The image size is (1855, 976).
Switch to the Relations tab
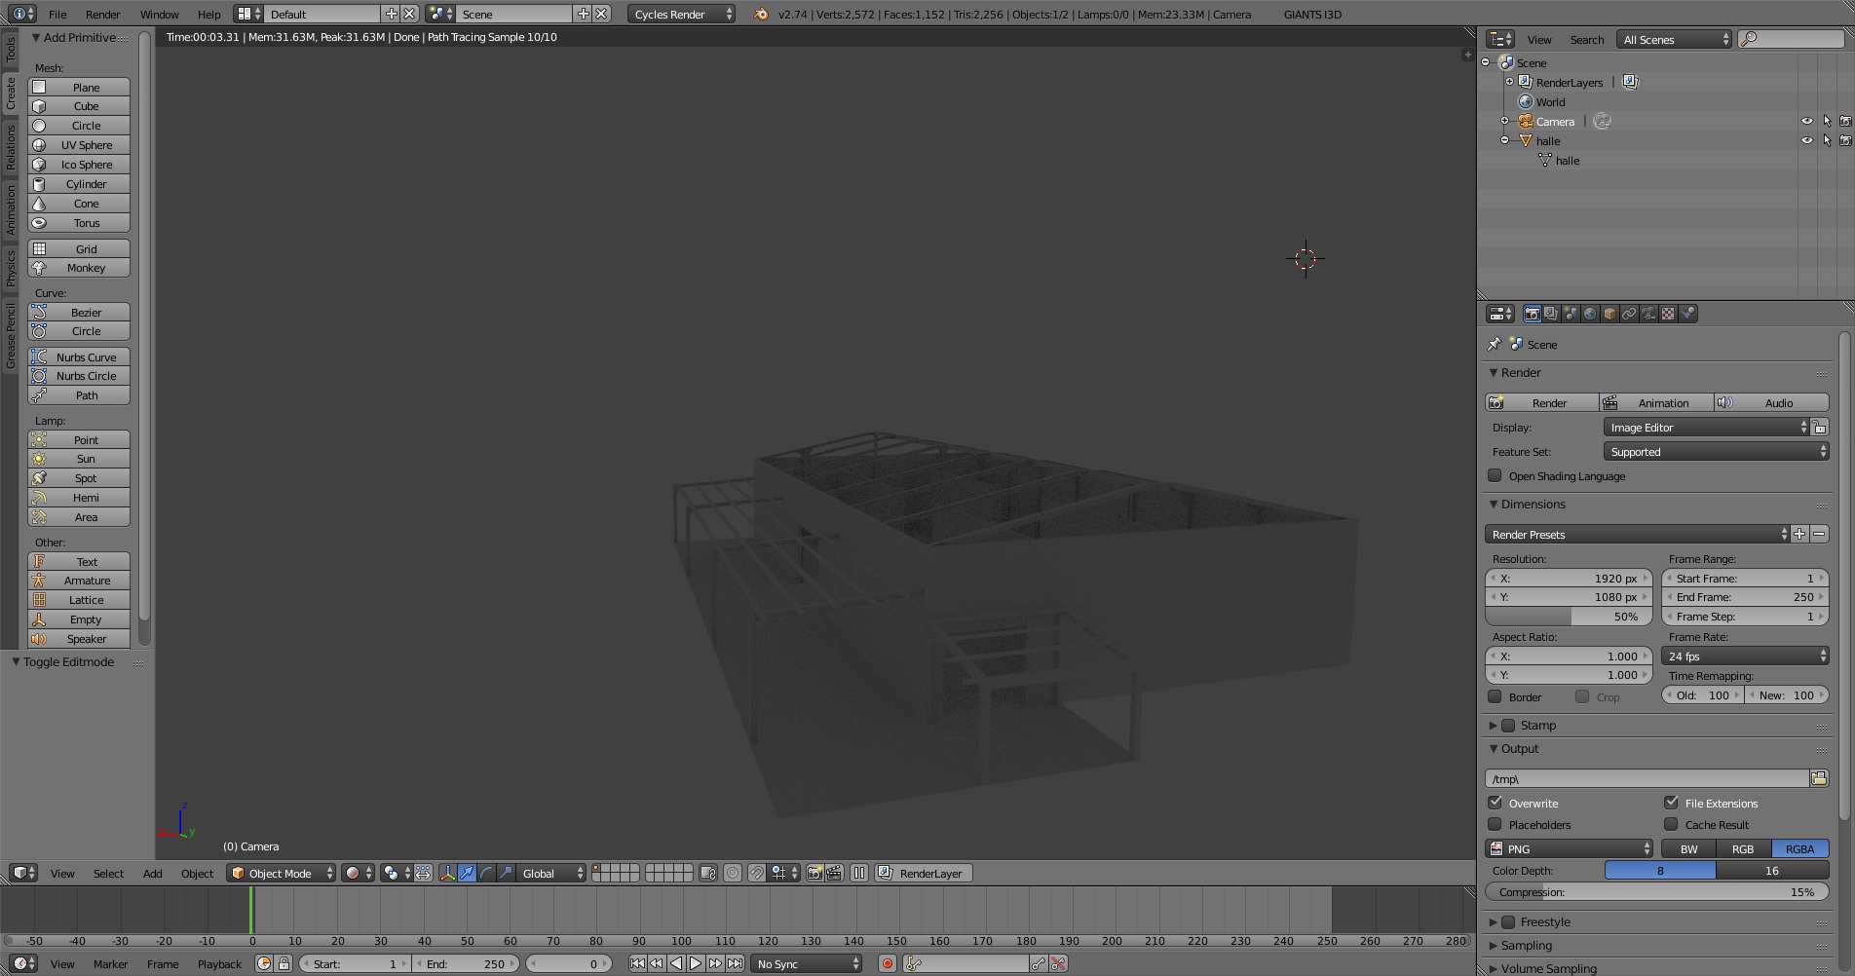10,148
